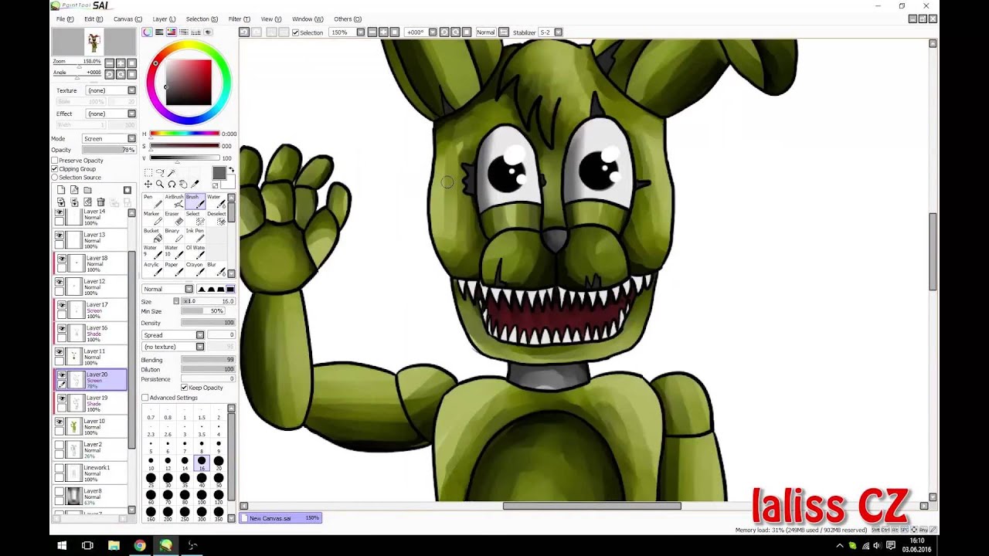Swap foreground and background colors

(231, 171)
